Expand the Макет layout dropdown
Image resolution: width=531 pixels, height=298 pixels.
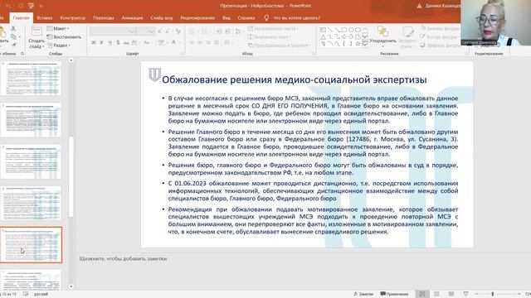coord(58,28)
